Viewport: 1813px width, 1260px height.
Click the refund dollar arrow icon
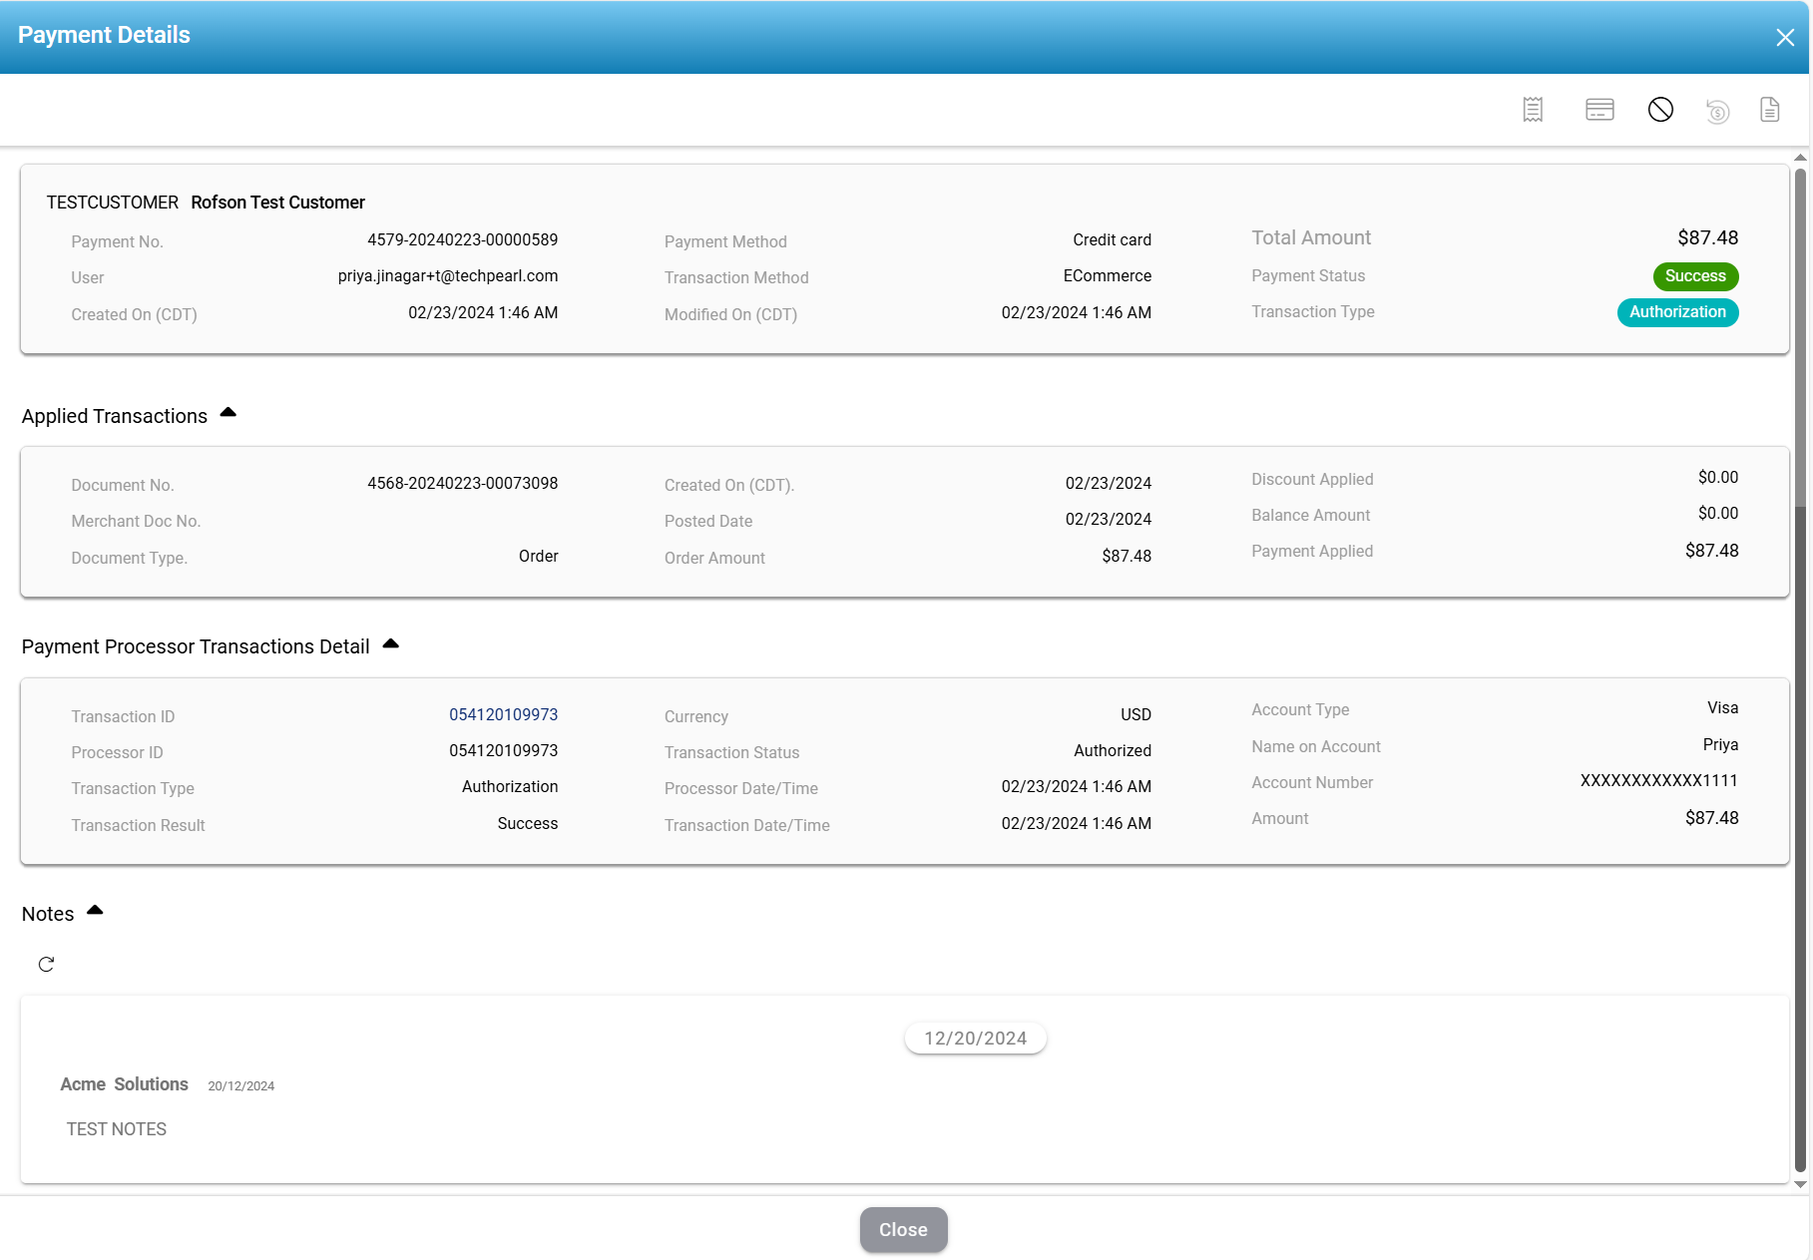(1717, 111)
